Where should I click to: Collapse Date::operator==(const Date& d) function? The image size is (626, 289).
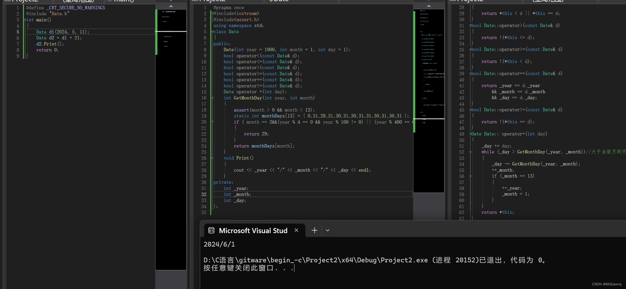point(470,74)
